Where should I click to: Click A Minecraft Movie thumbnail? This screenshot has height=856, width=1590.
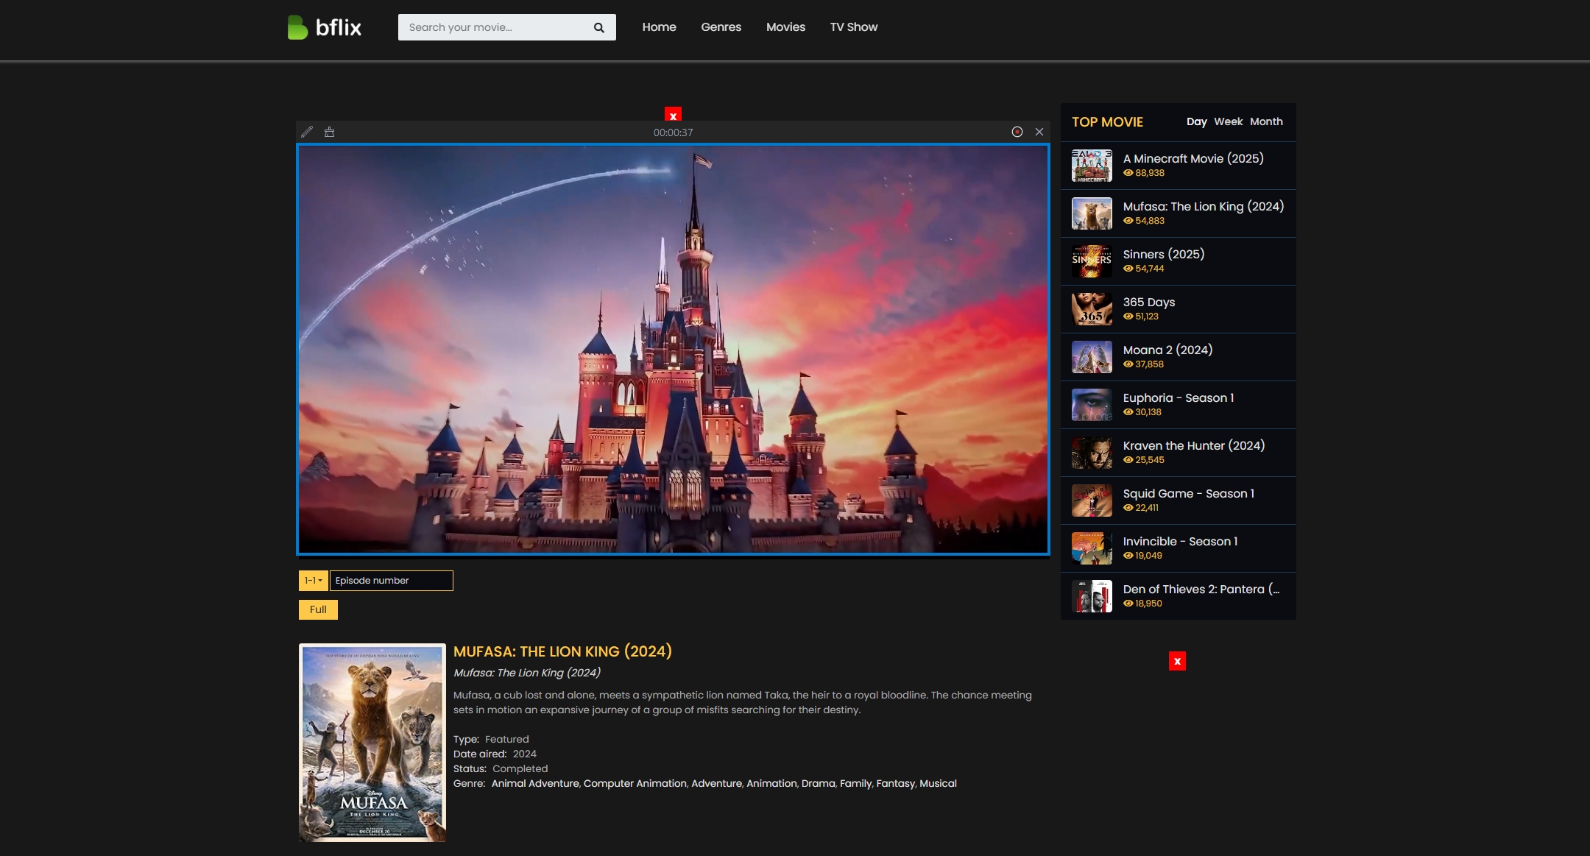coord(1092,166)
